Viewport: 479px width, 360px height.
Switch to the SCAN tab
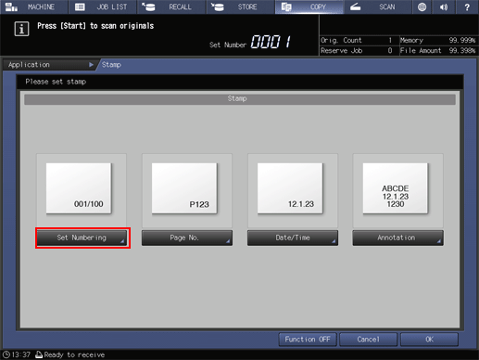(x=377, y=6)
